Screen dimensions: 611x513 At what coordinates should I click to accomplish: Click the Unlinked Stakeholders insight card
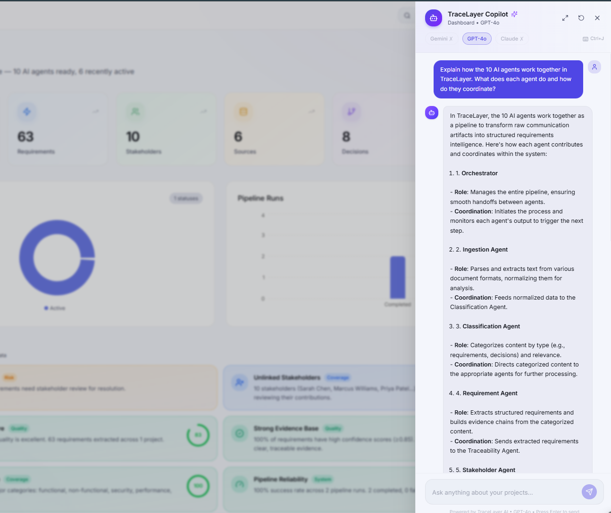coord(319,387)
